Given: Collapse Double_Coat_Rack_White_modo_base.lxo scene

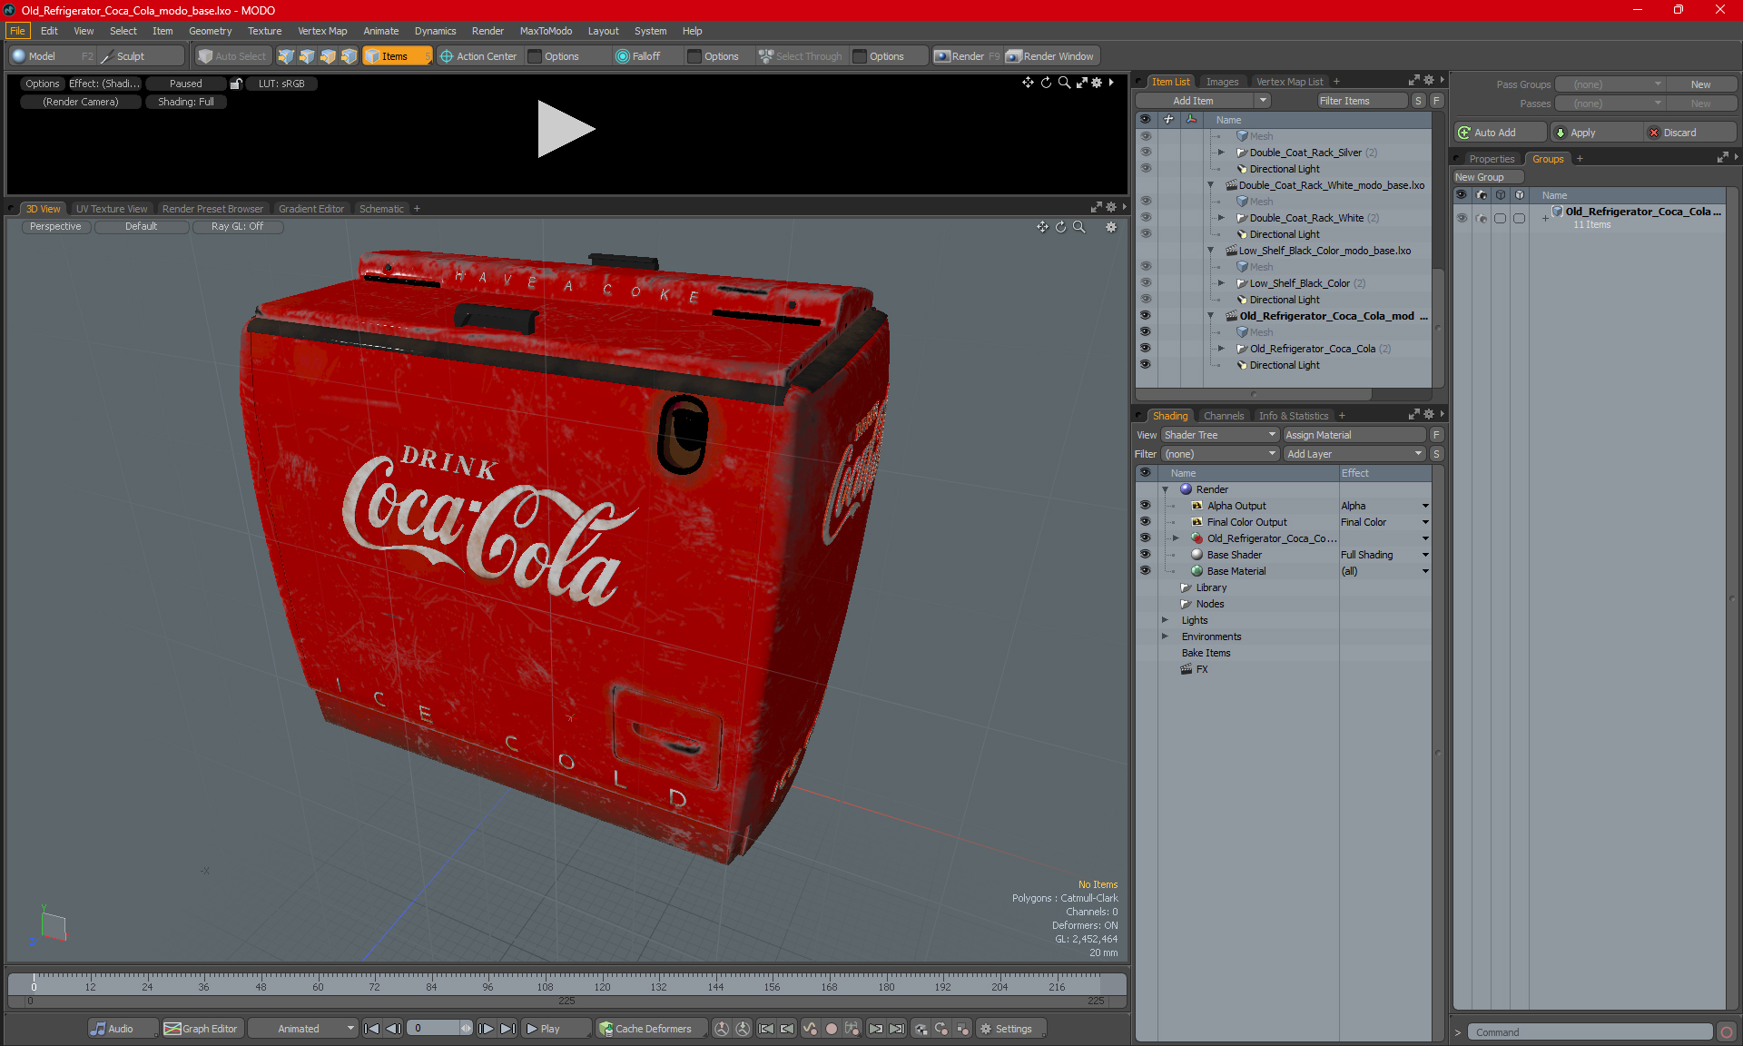Looking at the screenshot, I should pyautogui.click(x=1210, y=185).
